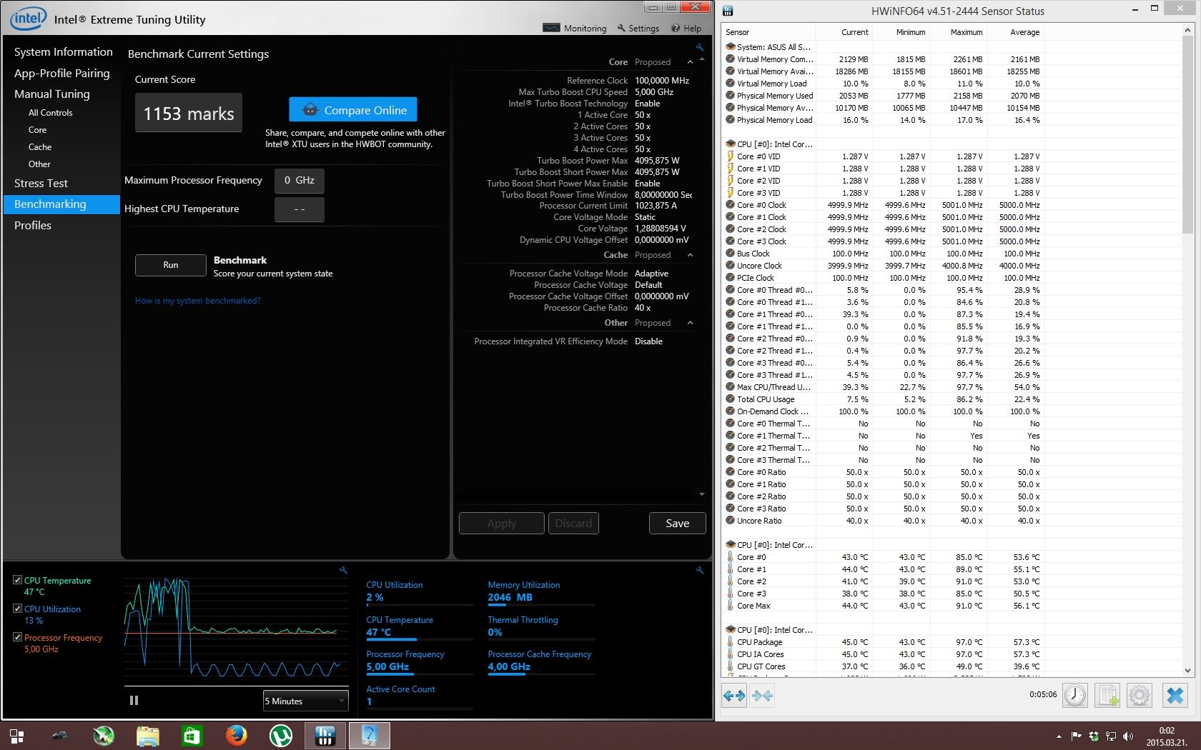The image size is (1201, 750).
Task: Open App-Profile Pairing in the sidebar
Action: pos(62,73)
